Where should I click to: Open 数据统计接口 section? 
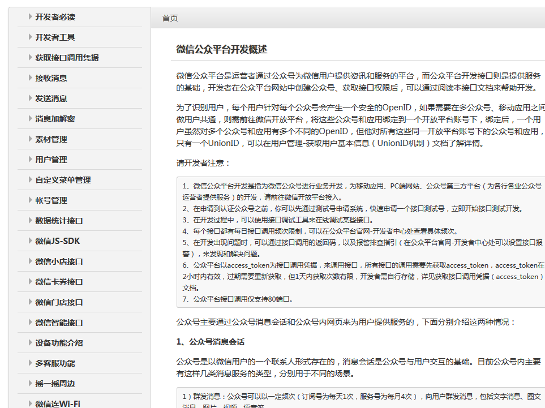(x=59, y=221)
